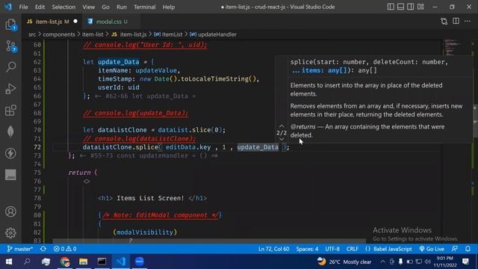Select the components breadcrumb
478x269 pixels.
pos(59,34)
